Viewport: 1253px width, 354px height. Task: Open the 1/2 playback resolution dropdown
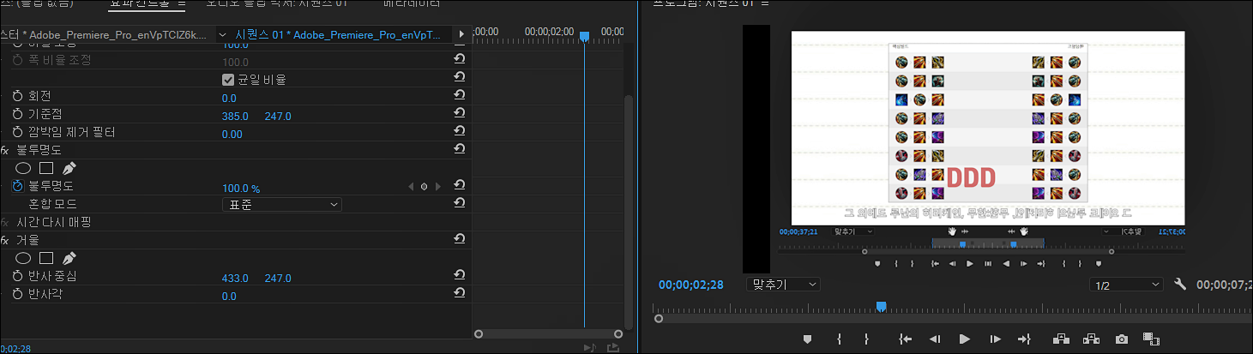coord(1127,284)
